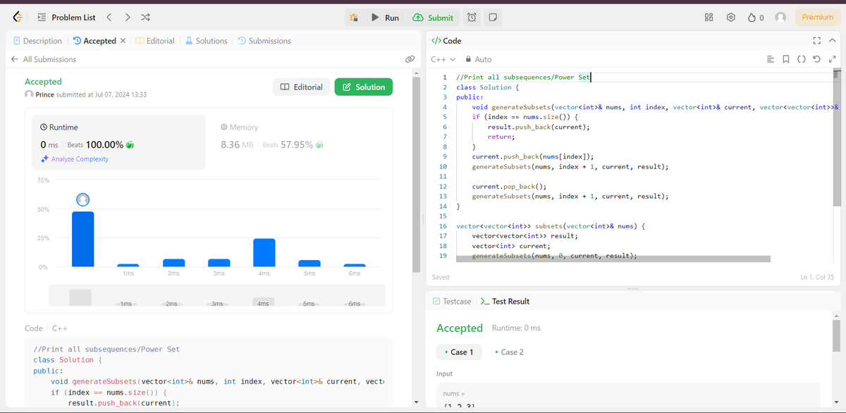Toggle the Auto lock setting
The height and width of the screenshot is (413, 846).
[x=478, y=60]
